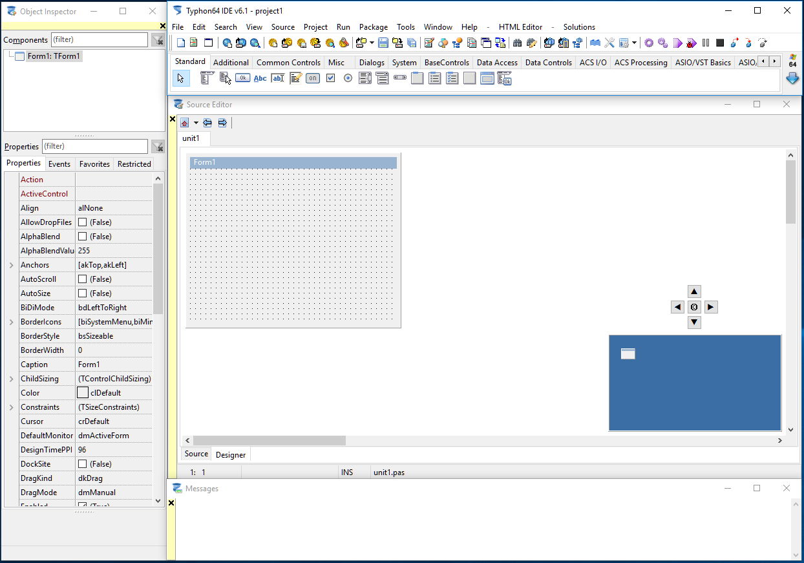This screenshot has width=804, height=563.
Task: Toggle the AlphaBlend property checkbox
Action: point(83,237)
